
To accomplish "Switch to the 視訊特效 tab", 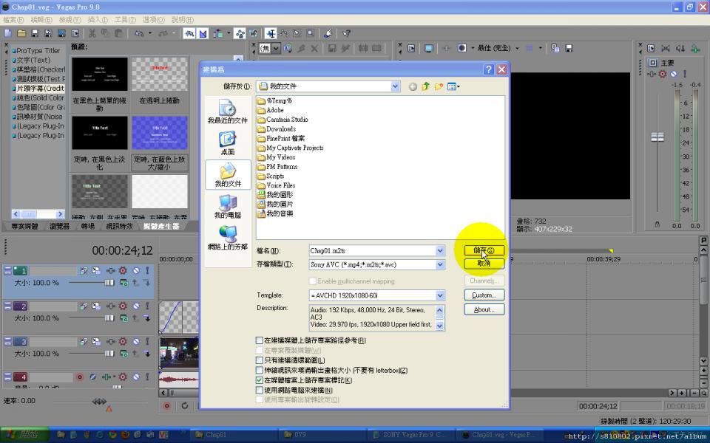I will coord(118,226).
